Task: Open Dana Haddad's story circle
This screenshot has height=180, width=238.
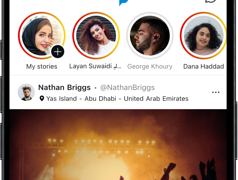Action: pyautogui.click(x=204, y=35)
